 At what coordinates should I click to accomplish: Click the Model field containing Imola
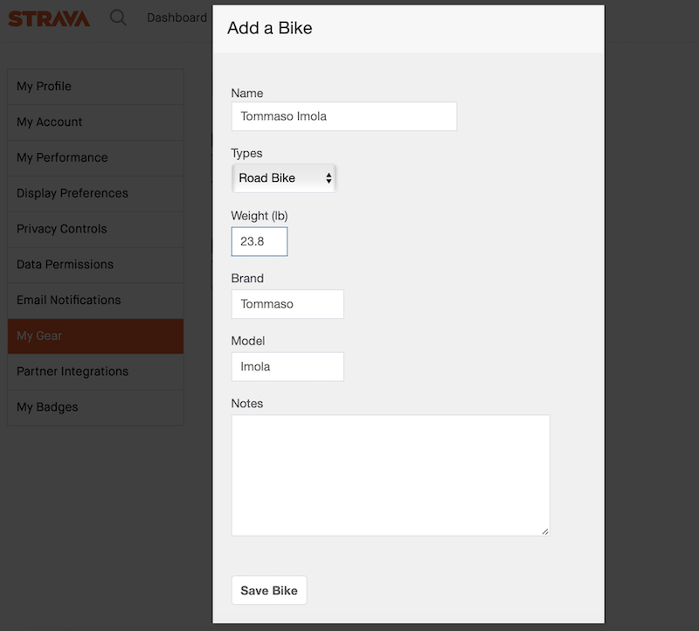coord(287,367)
